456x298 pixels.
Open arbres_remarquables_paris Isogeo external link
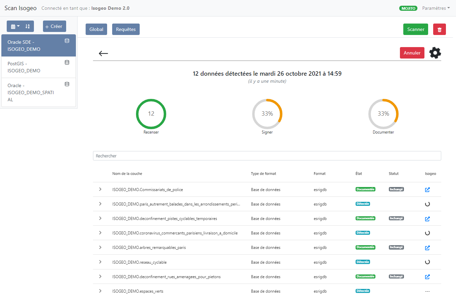click(x=427, y=248)
